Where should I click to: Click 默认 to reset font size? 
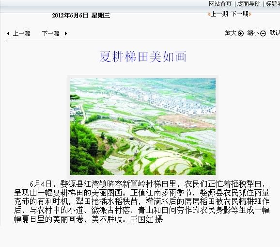click(x=275, y=33)
